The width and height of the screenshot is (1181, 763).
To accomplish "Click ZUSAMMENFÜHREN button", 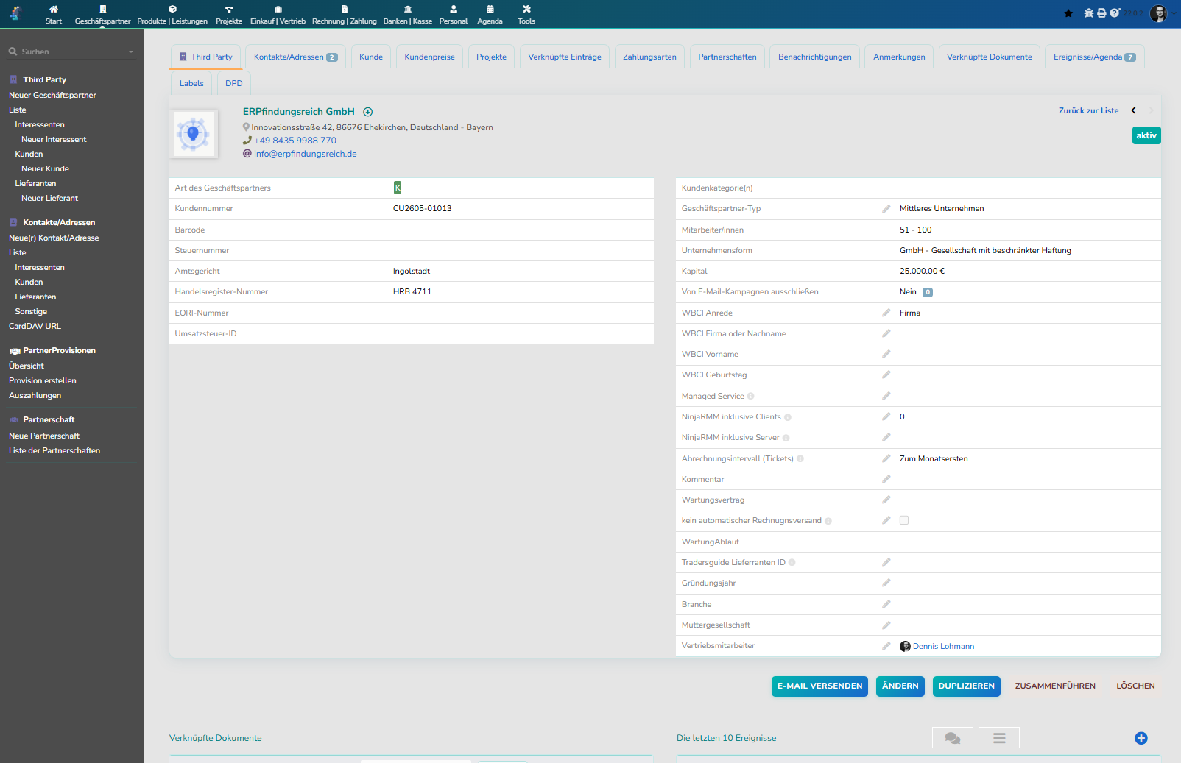I will click(x=1055, y=686).
